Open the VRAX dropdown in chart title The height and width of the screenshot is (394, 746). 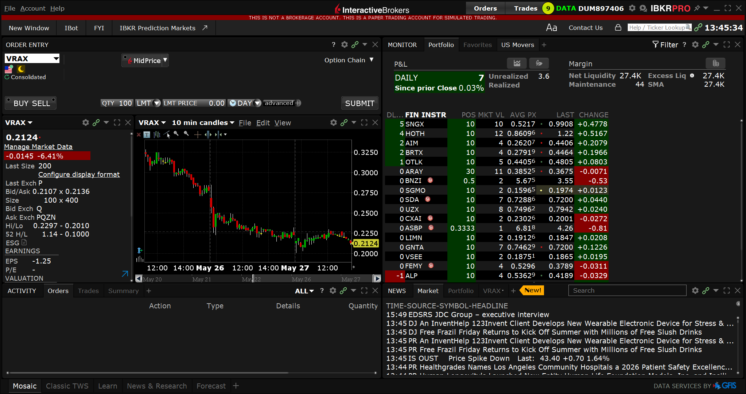[x=152, y=123]
